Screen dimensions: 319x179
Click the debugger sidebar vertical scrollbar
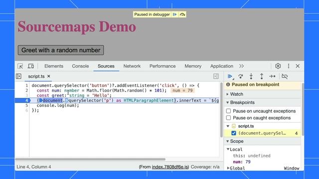(x=303, y=109)
